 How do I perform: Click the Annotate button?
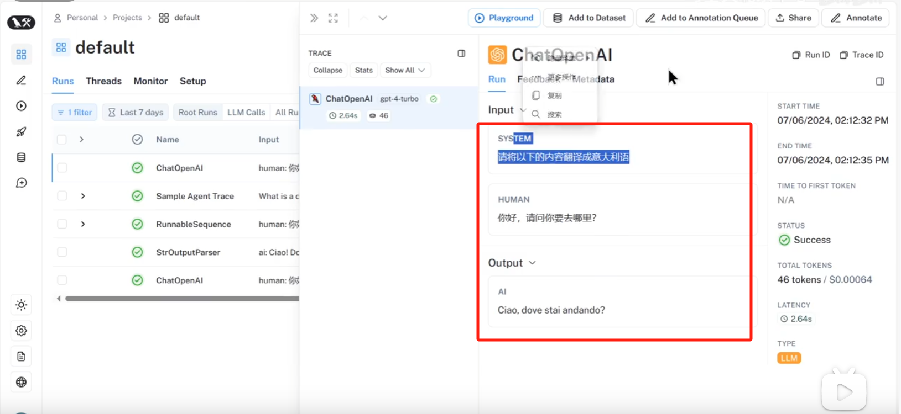[x=856, y=18]
